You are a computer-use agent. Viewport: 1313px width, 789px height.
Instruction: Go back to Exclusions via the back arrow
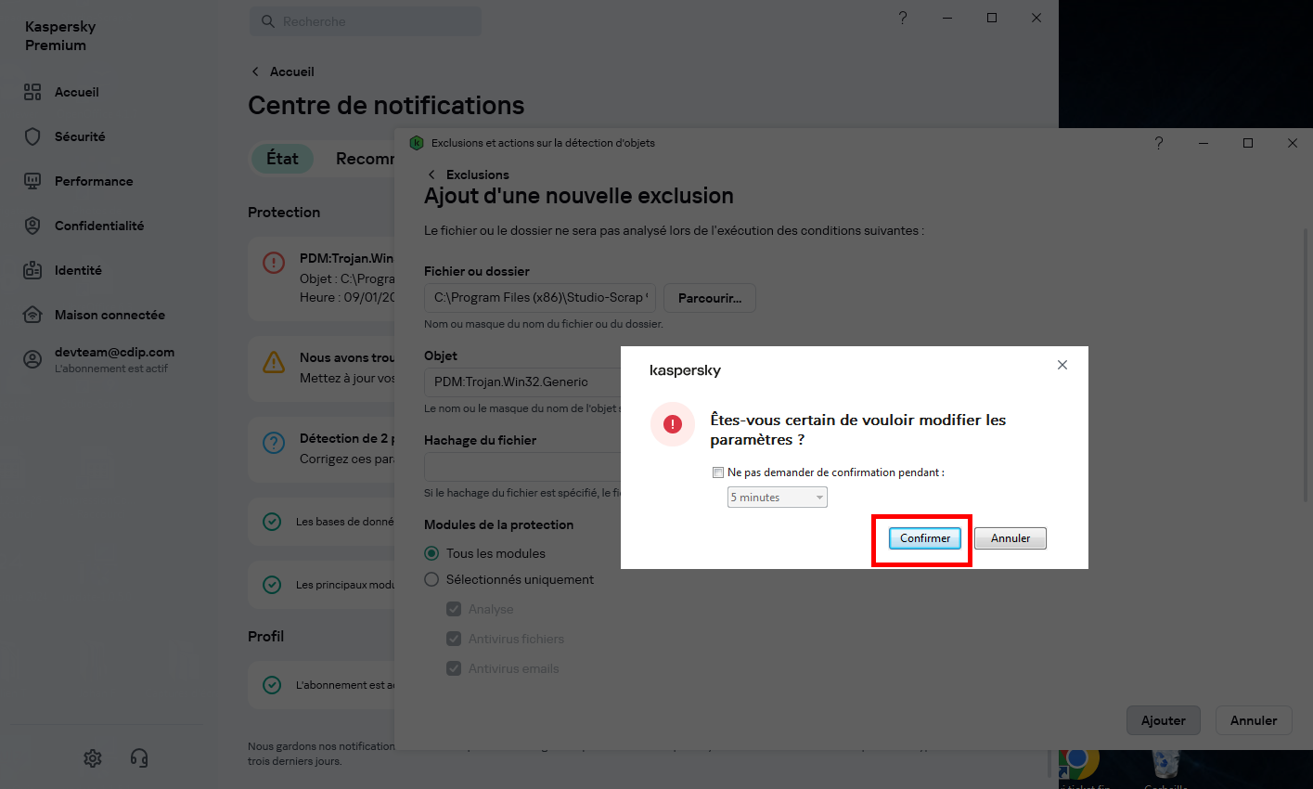pos(431,175)
